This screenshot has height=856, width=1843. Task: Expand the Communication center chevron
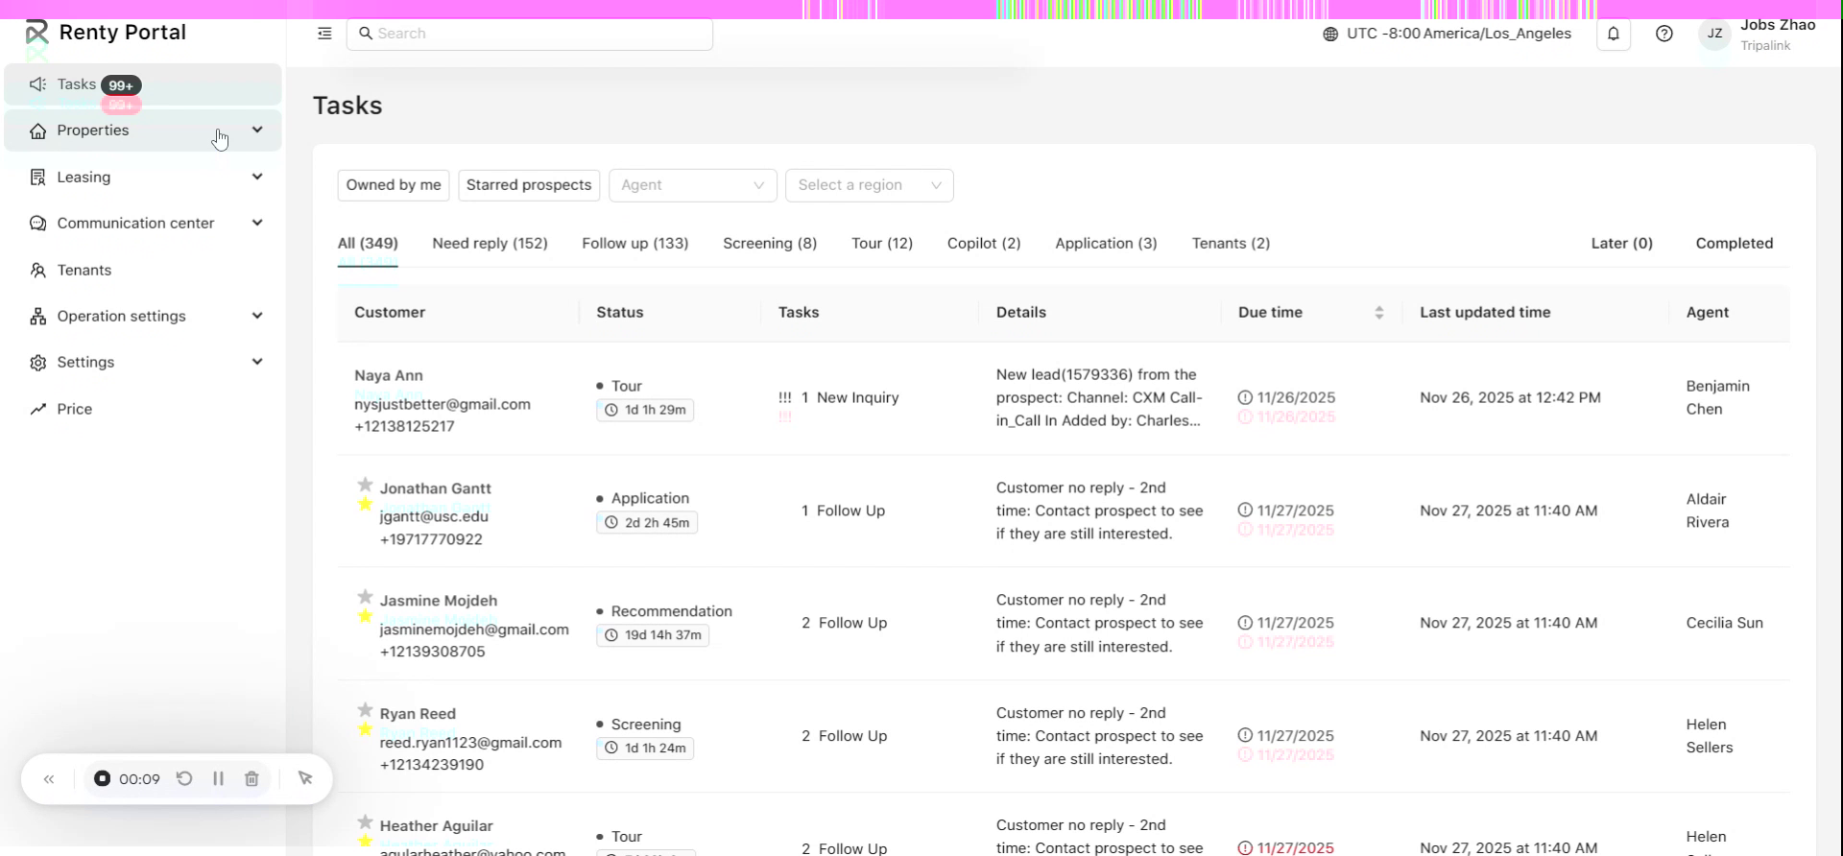pos(257,224)
